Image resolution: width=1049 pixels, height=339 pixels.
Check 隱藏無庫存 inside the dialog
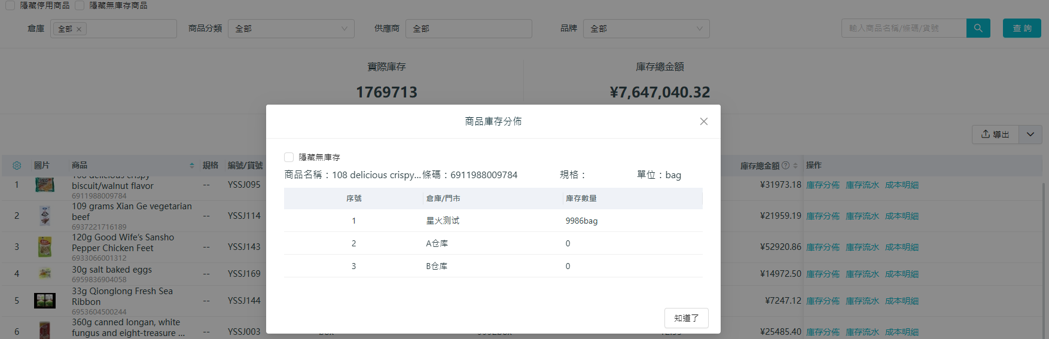click(289, 157)
